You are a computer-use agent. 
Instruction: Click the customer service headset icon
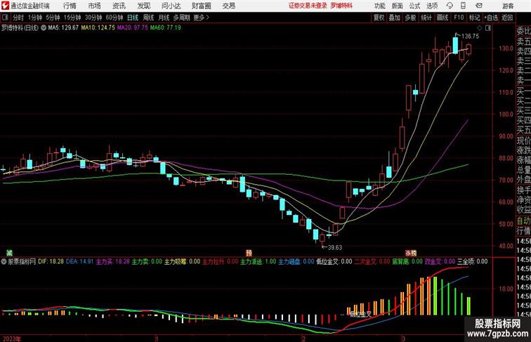click(x=450, y=6)
